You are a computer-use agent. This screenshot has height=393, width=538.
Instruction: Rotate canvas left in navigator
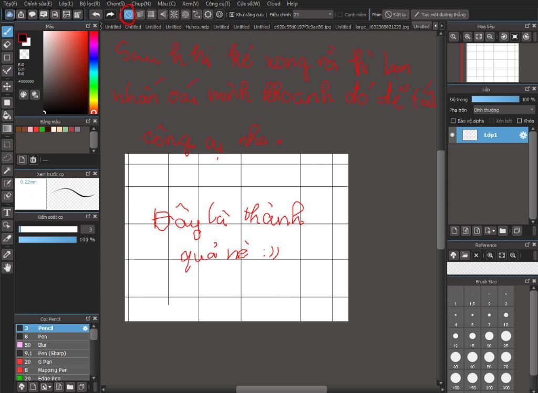point(504,37)
